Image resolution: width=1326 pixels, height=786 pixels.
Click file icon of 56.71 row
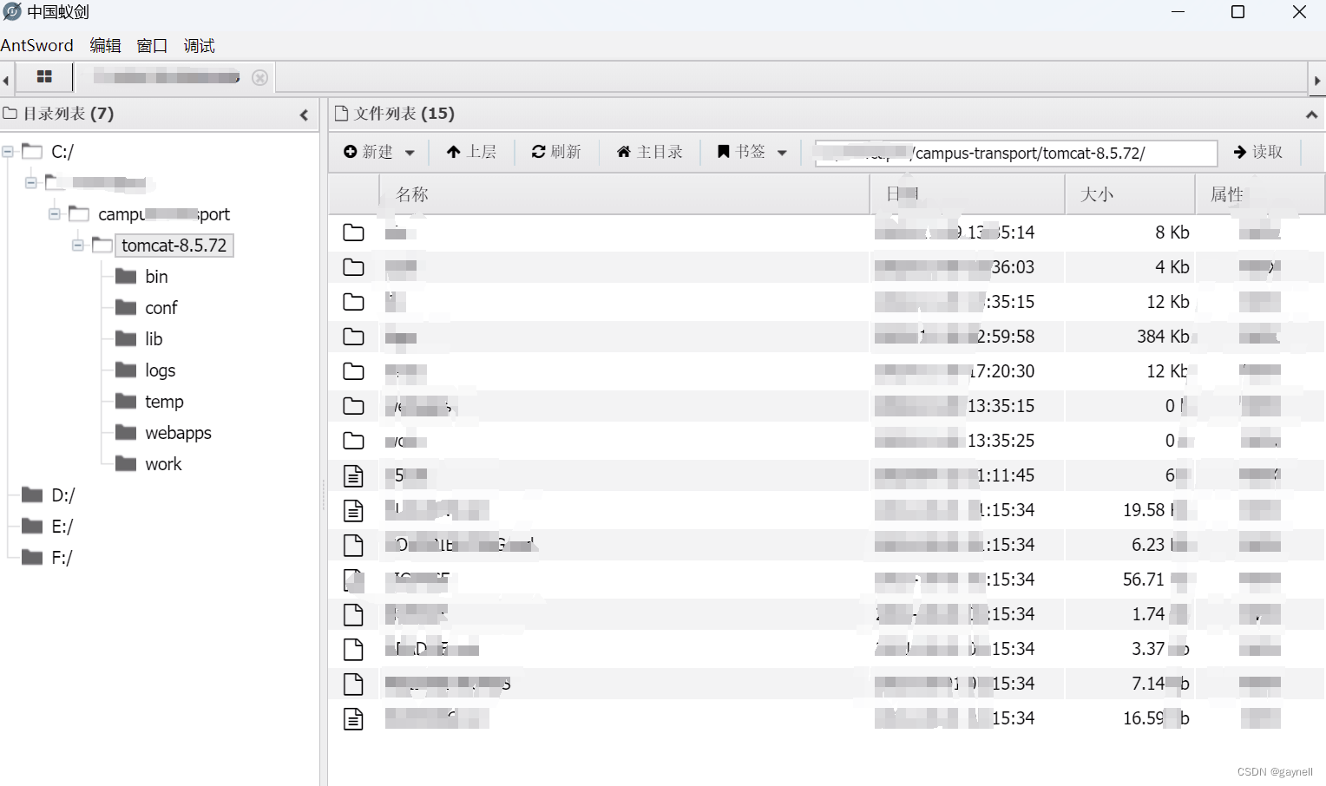pyautogui.click(x=353, y=580)
